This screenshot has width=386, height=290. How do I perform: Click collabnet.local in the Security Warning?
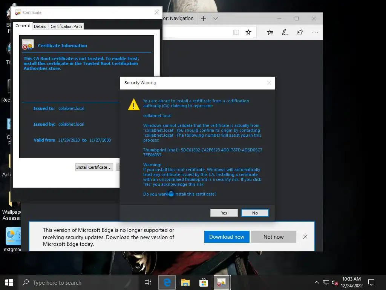157,116
